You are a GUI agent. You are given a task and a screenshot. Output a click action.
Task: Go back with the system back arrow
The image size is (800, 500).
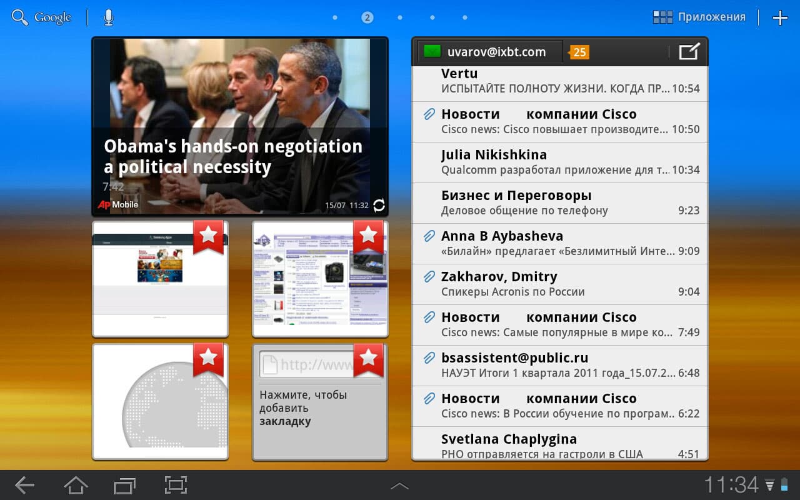25,485
